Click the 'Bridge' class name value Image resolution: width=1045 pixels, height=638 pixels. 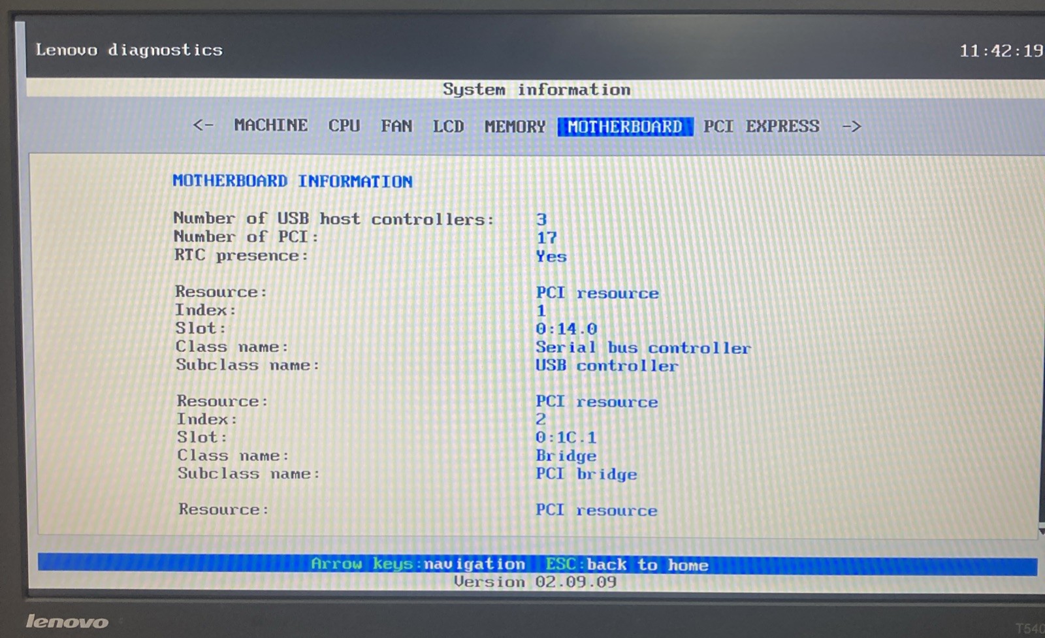[566, 456]
